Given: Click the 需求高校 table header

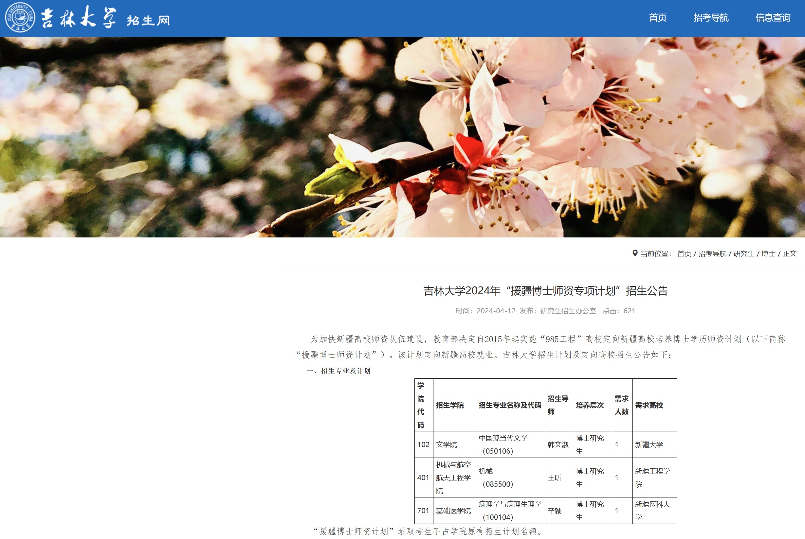Looking at the screenshot, I should coord(654,405).
